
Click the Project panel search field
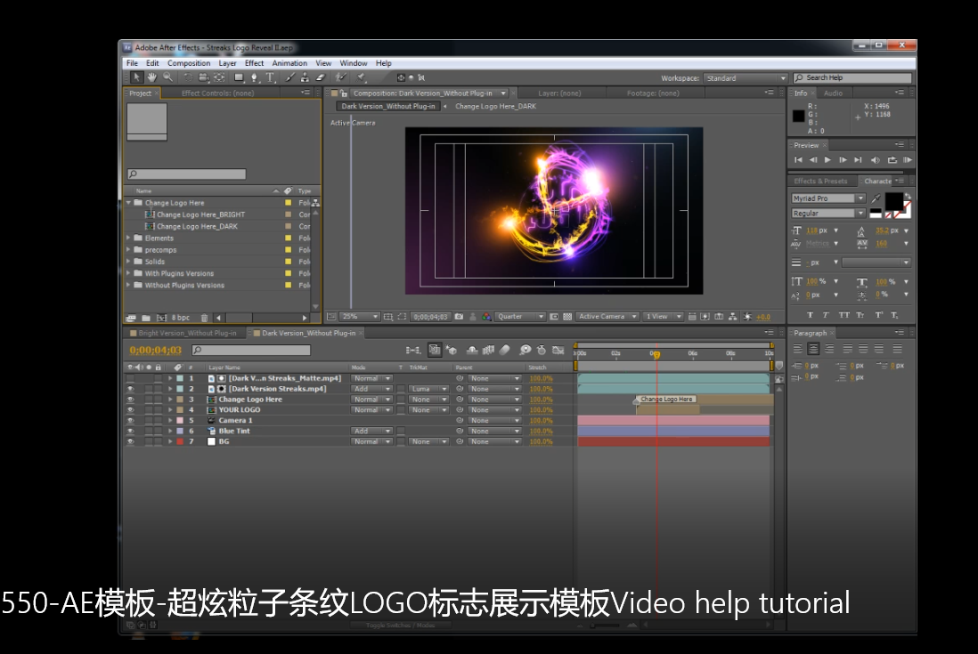[186, 174]
